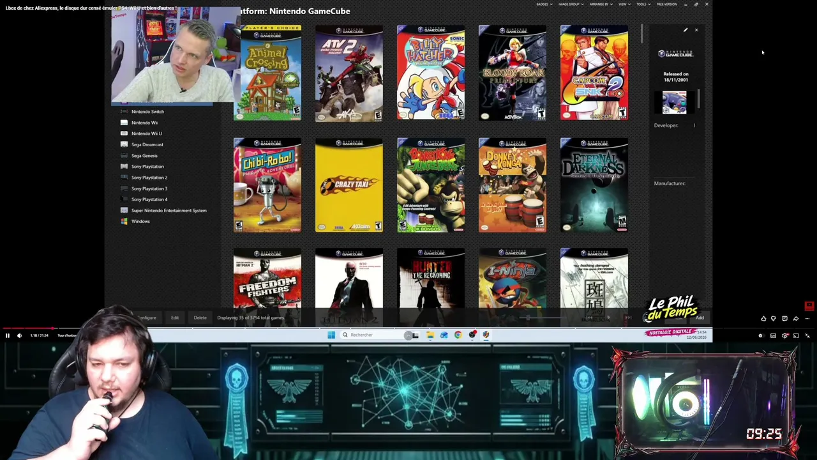The width and height of the screenshot is (817, 460).
Task: Switch to Sega Dreamcast platform
Action: coord(147,144)
